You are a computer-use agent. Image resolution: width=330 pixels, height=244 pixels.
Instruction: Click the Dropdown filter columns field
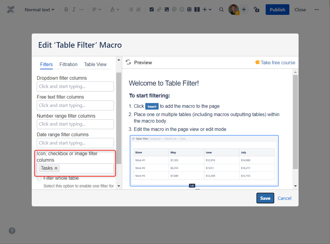pyautogui.click(x=75, y=86)
